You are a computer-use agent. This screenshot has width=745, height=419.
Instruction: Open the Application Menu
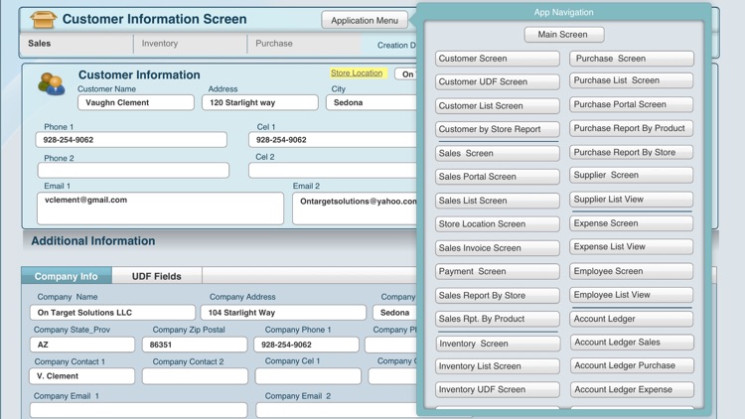pyautogui.click(x=365, y=20)
